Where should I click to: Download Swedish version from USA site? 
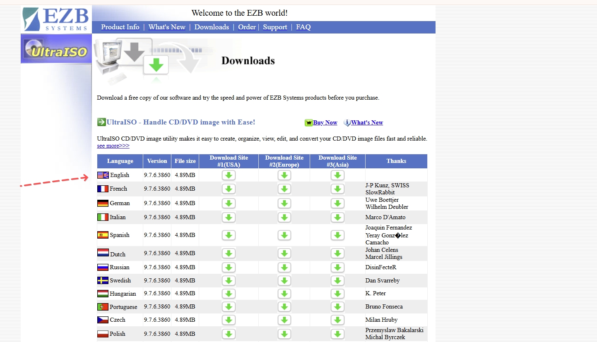(229, 281)
